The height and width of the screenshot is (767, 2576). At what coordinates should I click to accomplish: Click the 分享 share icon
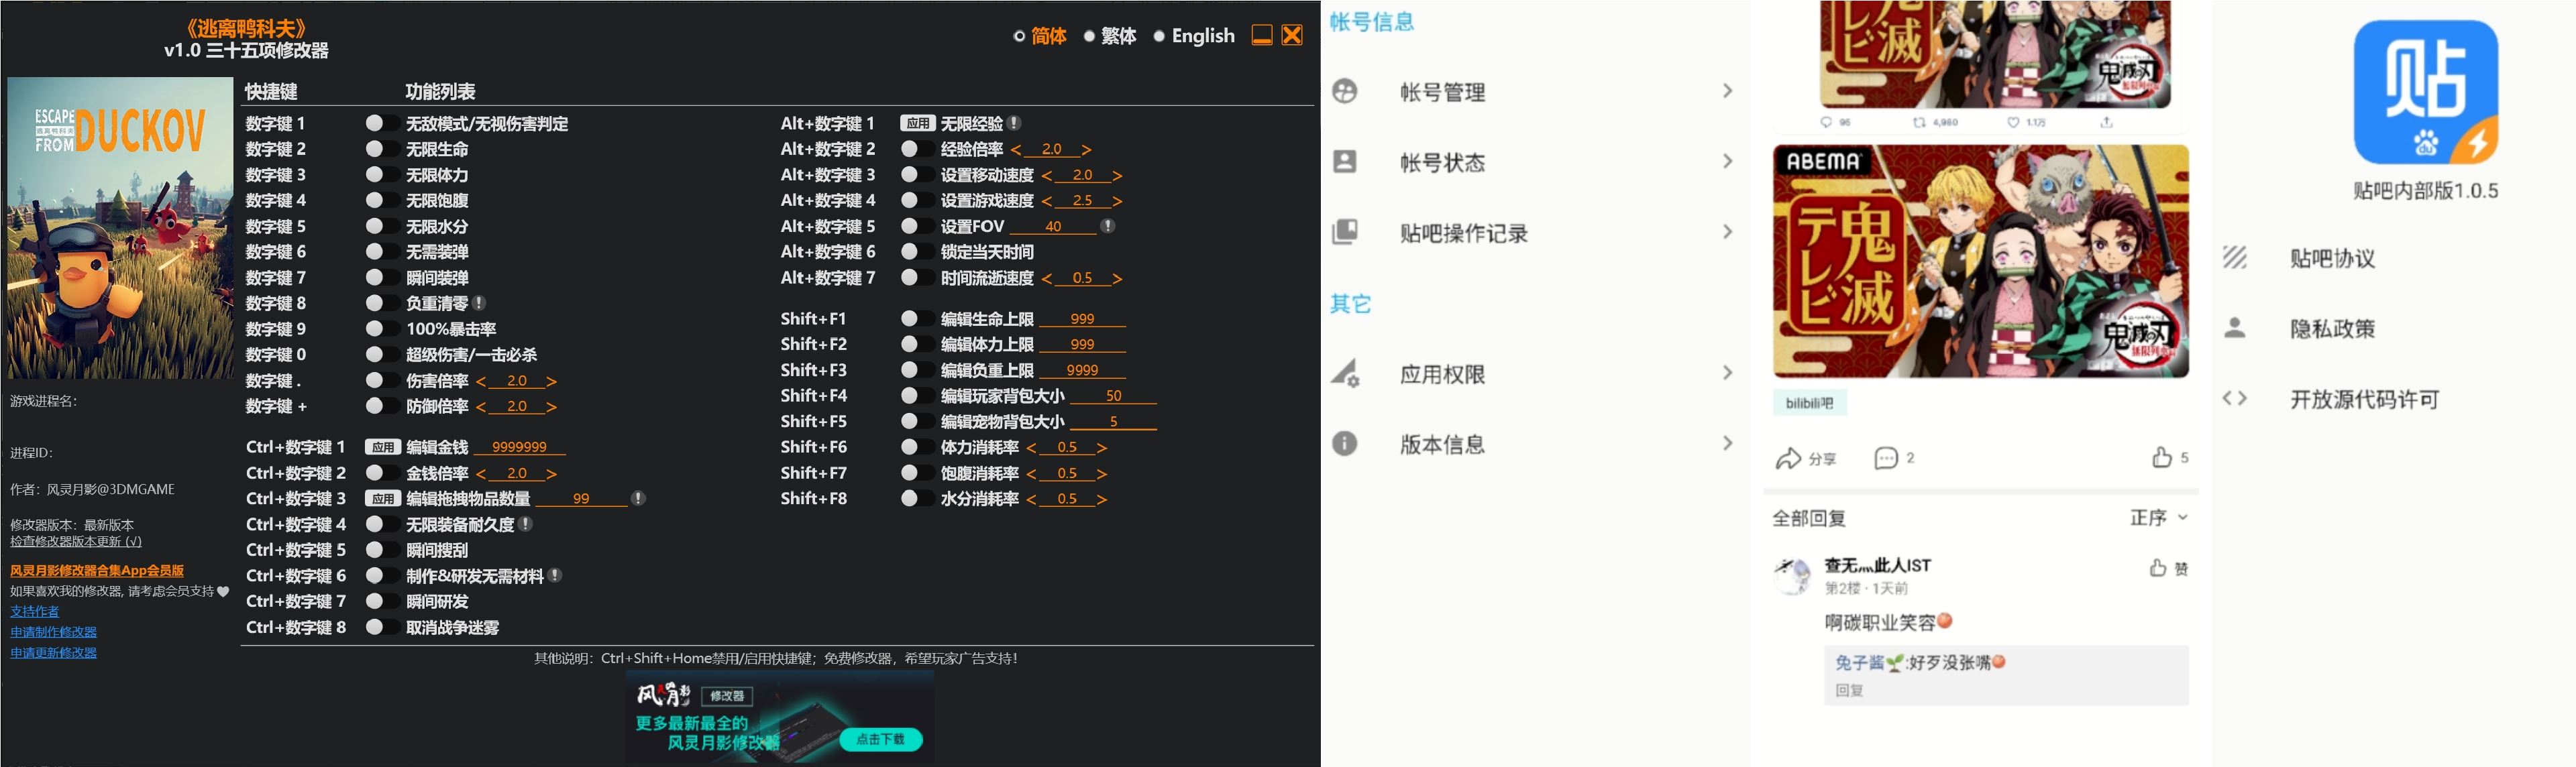pyautogui.click(x=1789, y=458)
